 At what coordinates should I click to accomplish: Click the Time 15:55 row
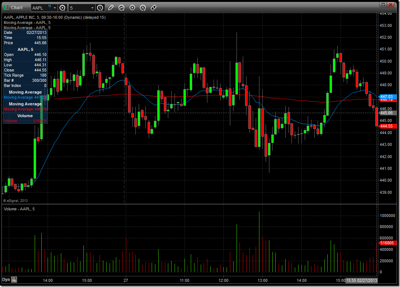(25, 38)
